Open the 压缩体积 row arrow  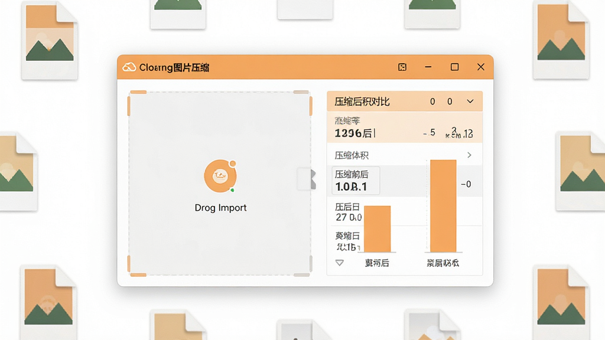[469, 155]
